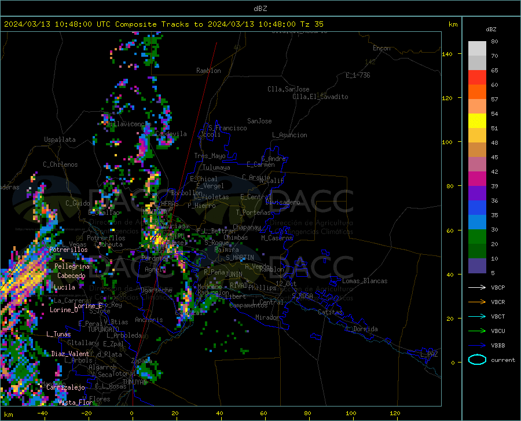Click the L_Tunas map label
Viewport: 521px width, 421px height.
pos(58,334)
